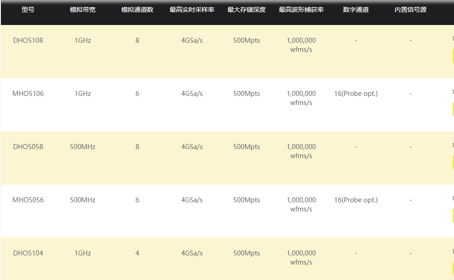Viewport: 454px width, 280px height.
Task: Click 内置信号源 dash in MHO5106 row
Action: 411,94
